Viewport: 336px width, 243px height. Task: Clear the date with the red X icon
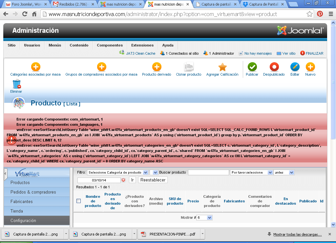tap(123, 180)
